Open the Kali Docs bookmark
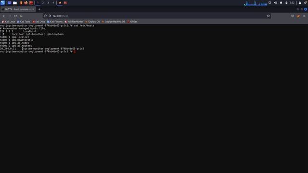This screenshot has height=173, width=308. pos(38,22)
